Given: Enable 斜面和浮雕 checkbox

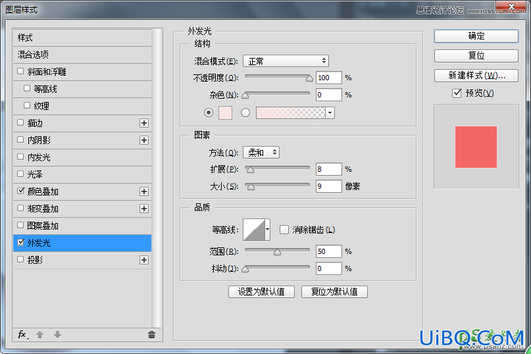Looking at the screenshot, I should [20, 71].
